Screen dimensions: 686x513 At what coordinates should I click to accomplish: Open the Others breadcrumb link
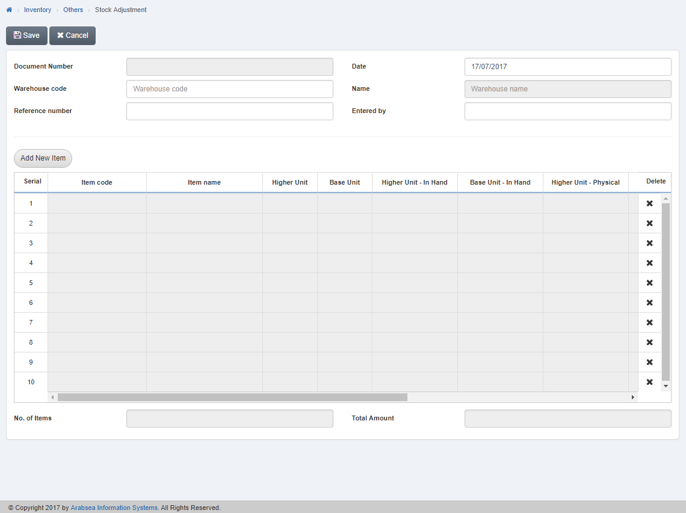click(73, 10)
